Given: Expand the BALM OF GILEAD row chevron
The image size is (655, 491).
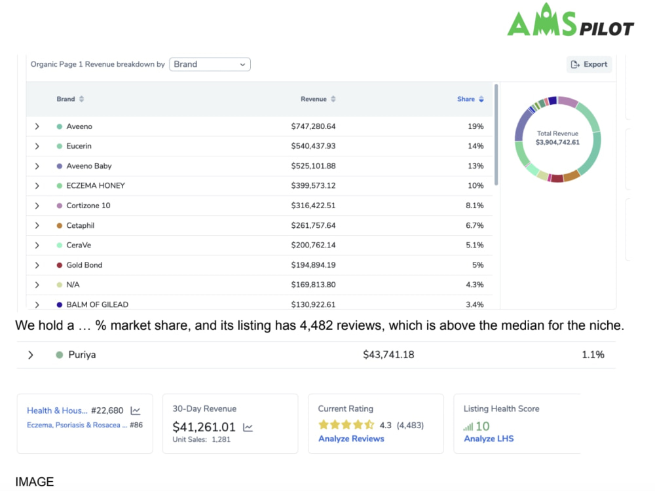Looking at the screenshot, I should (x=37, y=305).
